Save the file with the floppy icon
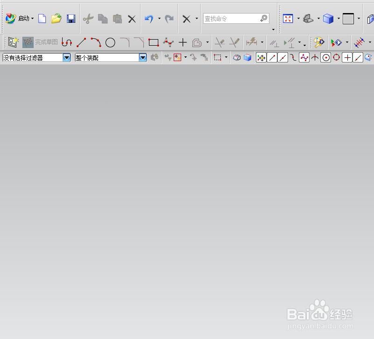Image resolution: width=374 pixels, height=339 pixels. click(x=71, y=18)
